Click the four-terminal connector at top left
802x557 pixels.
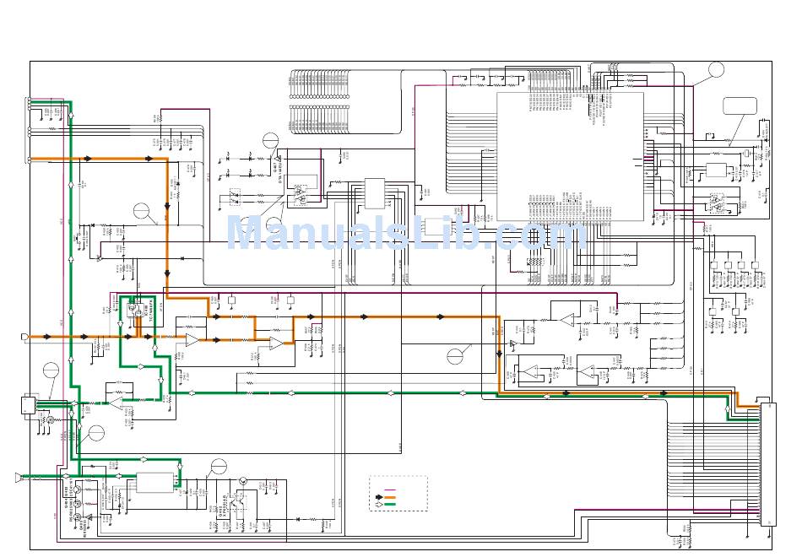pos(29,131)
